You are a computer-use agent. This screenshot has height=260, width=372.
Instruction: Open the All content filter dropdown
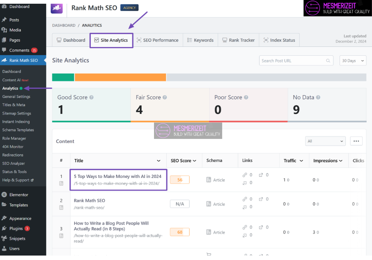pos(325,141)
